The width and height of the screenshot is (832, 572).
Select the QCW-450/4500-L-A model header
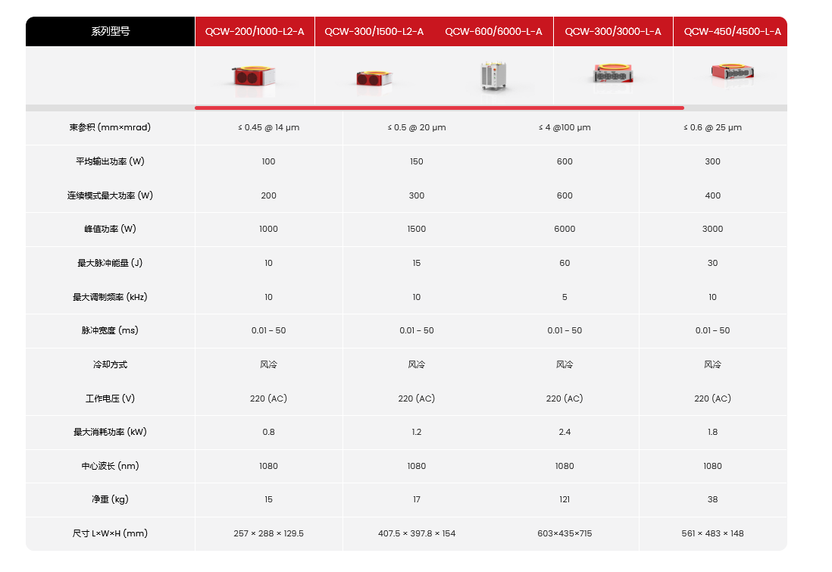(x=732, y=32)
